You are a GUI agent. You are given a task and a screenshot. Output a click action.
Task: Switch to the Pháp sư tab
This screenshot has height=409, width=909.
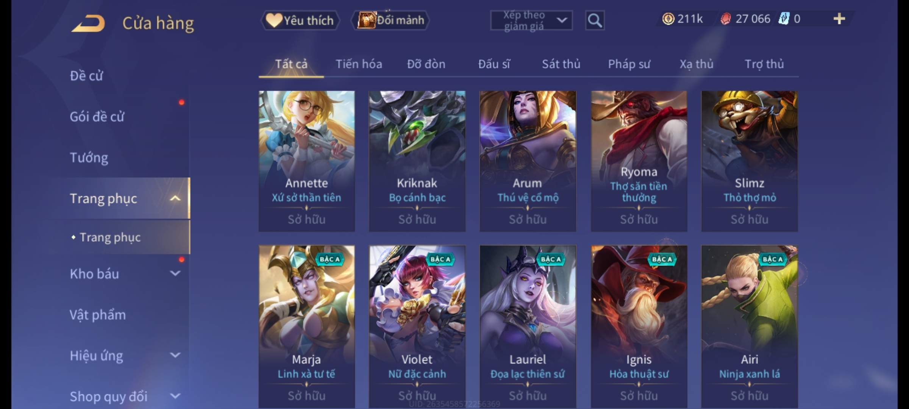click(629, 64)
